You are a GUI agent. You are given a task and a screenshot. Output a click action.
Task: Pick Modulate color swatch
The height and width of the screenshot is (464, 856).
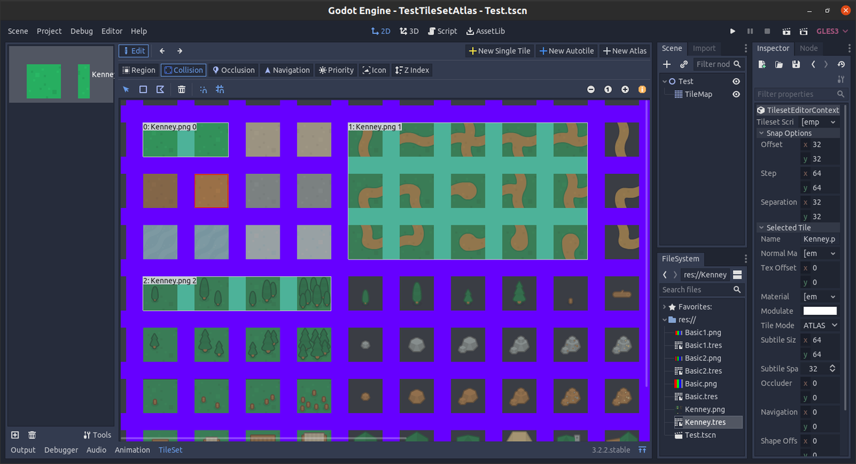(x=820, y=311)
